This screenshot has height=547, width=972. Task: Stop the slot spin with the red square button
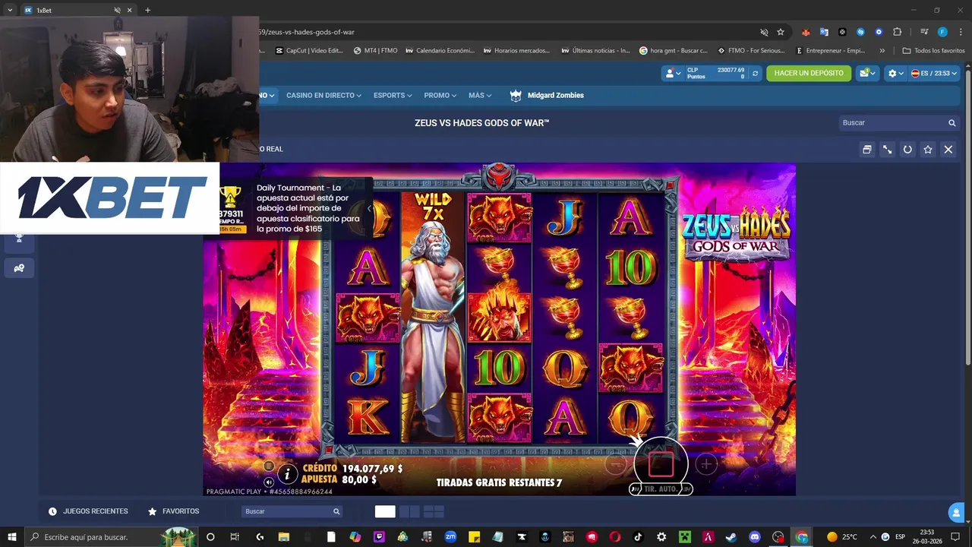coord(661,463)
